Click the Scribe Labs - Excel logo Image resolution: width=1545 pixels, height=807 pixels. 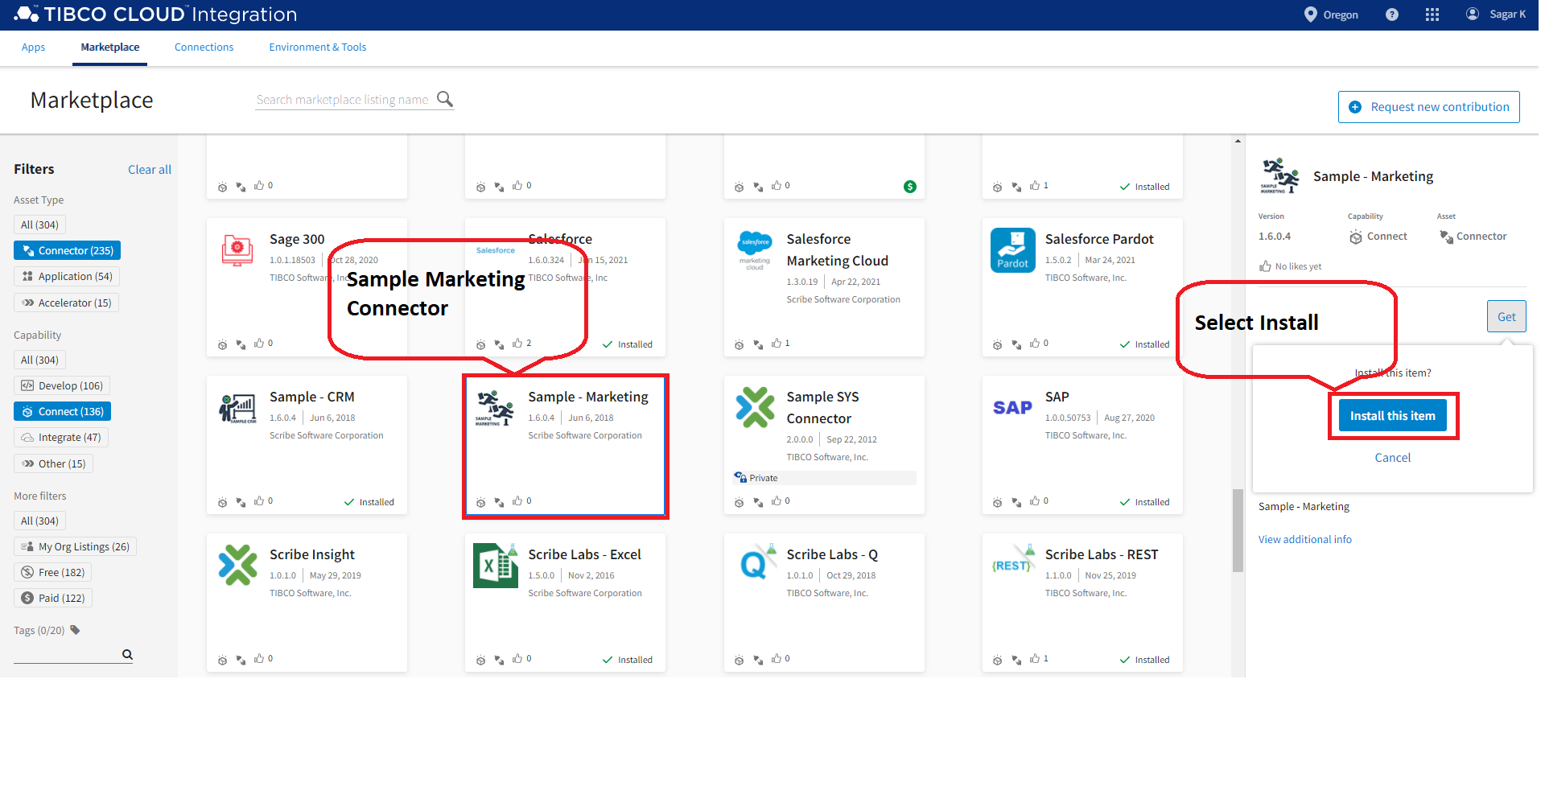coord(496,566)
